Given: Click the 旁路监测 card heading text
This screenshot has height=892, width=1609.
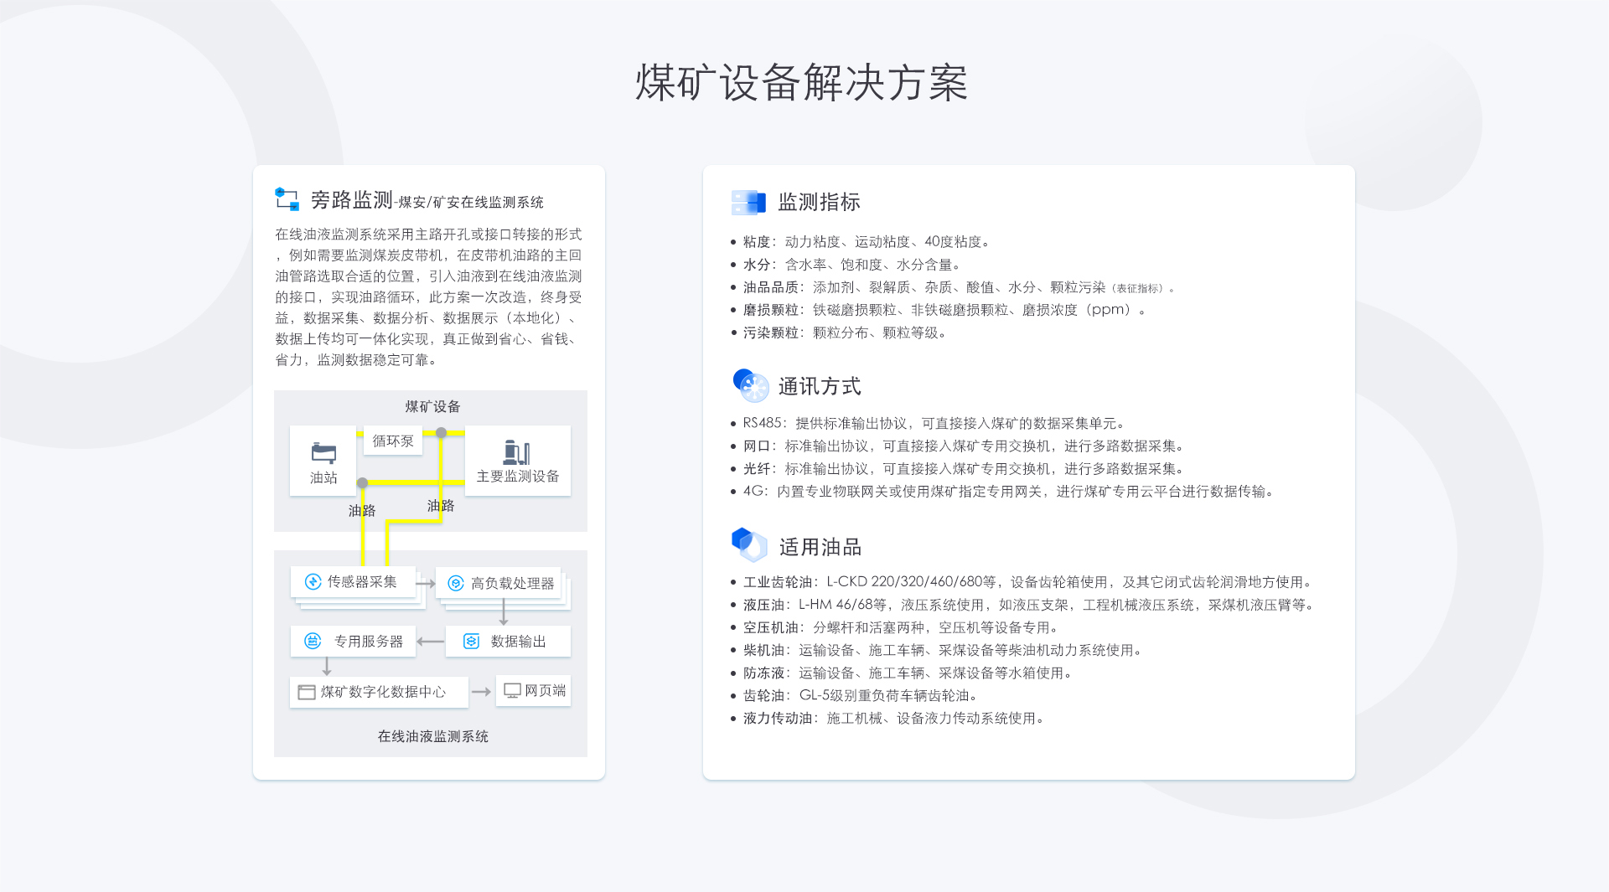Looking at the screenshot, I should point(351,200).
